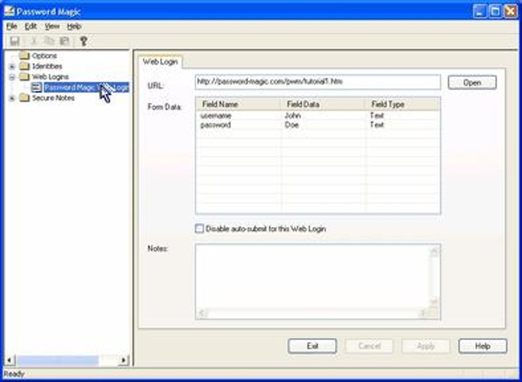Click the Field Data column header
Image resolution: width=522 pixels, height=382 pixels.
pos(323,104)
